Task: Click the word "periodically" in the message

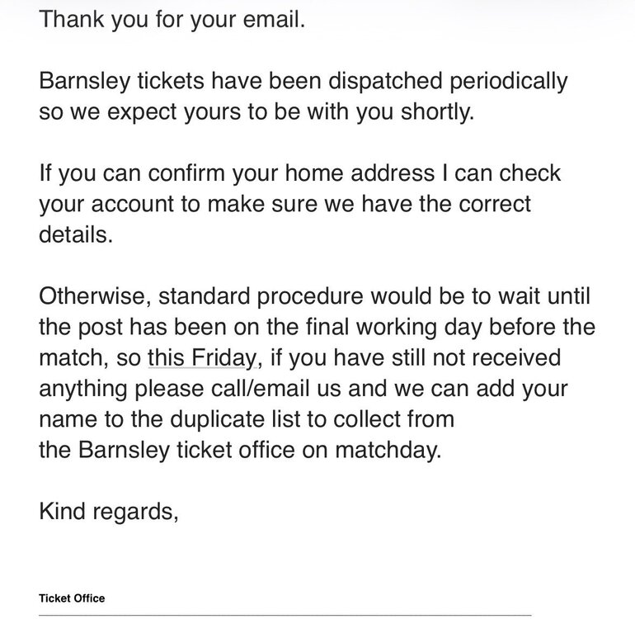Action: coord(509,81)
